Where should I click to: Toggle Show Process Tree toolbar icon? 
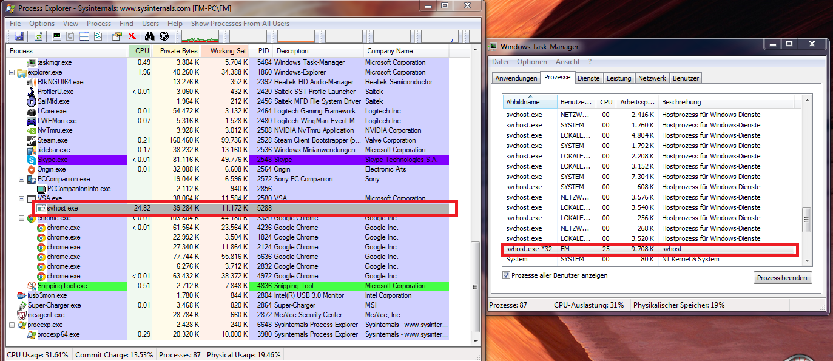click(71, 36)
